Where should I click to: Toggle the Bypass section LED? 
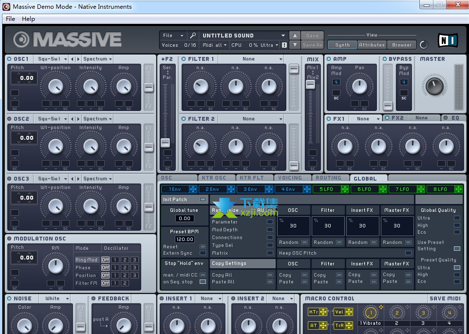click(384, 59)
